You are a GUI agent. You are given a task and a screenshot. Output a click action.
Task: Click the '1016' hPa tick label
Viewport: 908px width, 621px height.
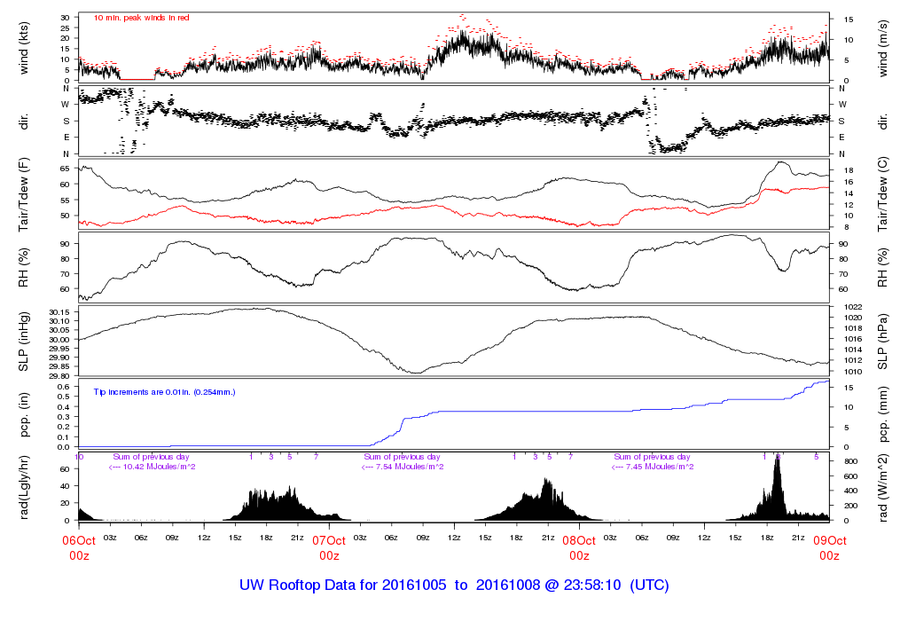[854, 340]
